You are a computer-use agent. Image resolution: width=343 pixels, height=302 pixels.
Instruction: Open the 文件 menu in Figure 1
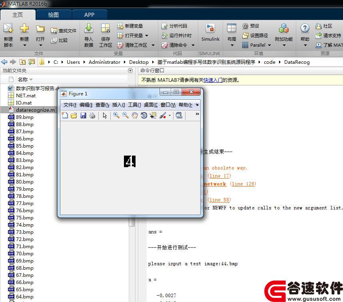pos(70,105)
